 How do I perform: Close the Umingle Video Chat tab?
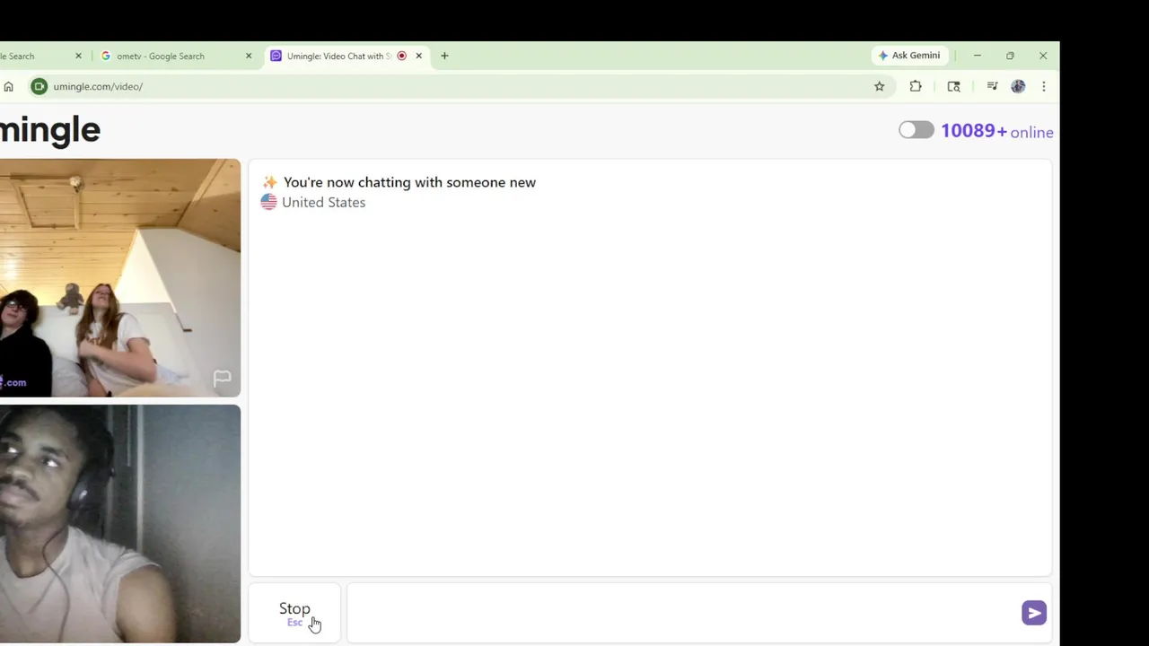coord(418,56)
